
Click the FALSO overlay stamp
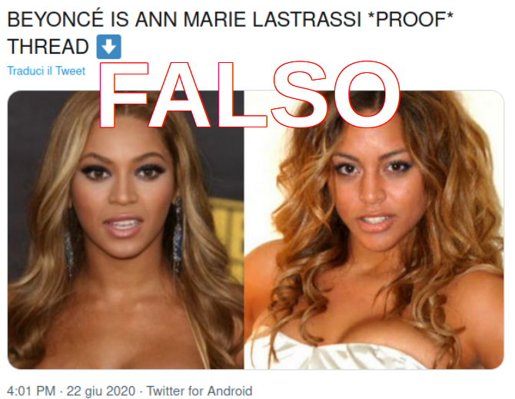[x=250, y=94]
